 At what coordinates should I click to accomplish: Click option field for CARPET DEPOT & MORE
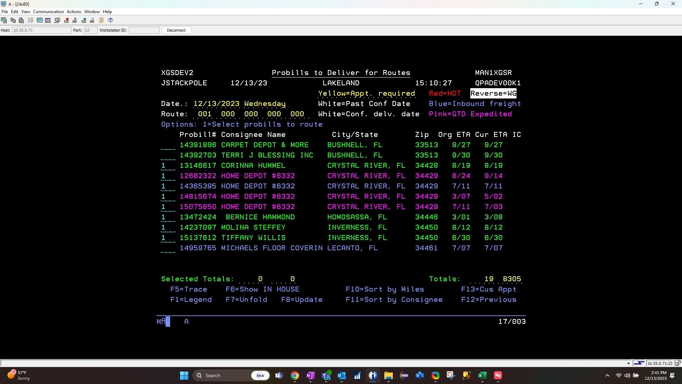(168, 145)
